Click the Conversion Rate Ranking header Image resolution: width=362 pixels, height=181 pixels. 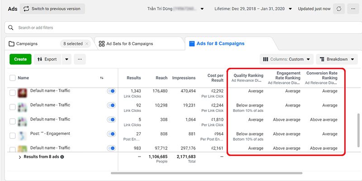tap(322, 75)
